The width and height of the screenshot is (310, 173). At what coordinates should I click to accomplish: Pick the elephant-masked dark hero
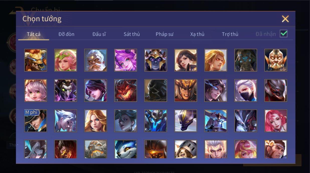click(246, 60)
